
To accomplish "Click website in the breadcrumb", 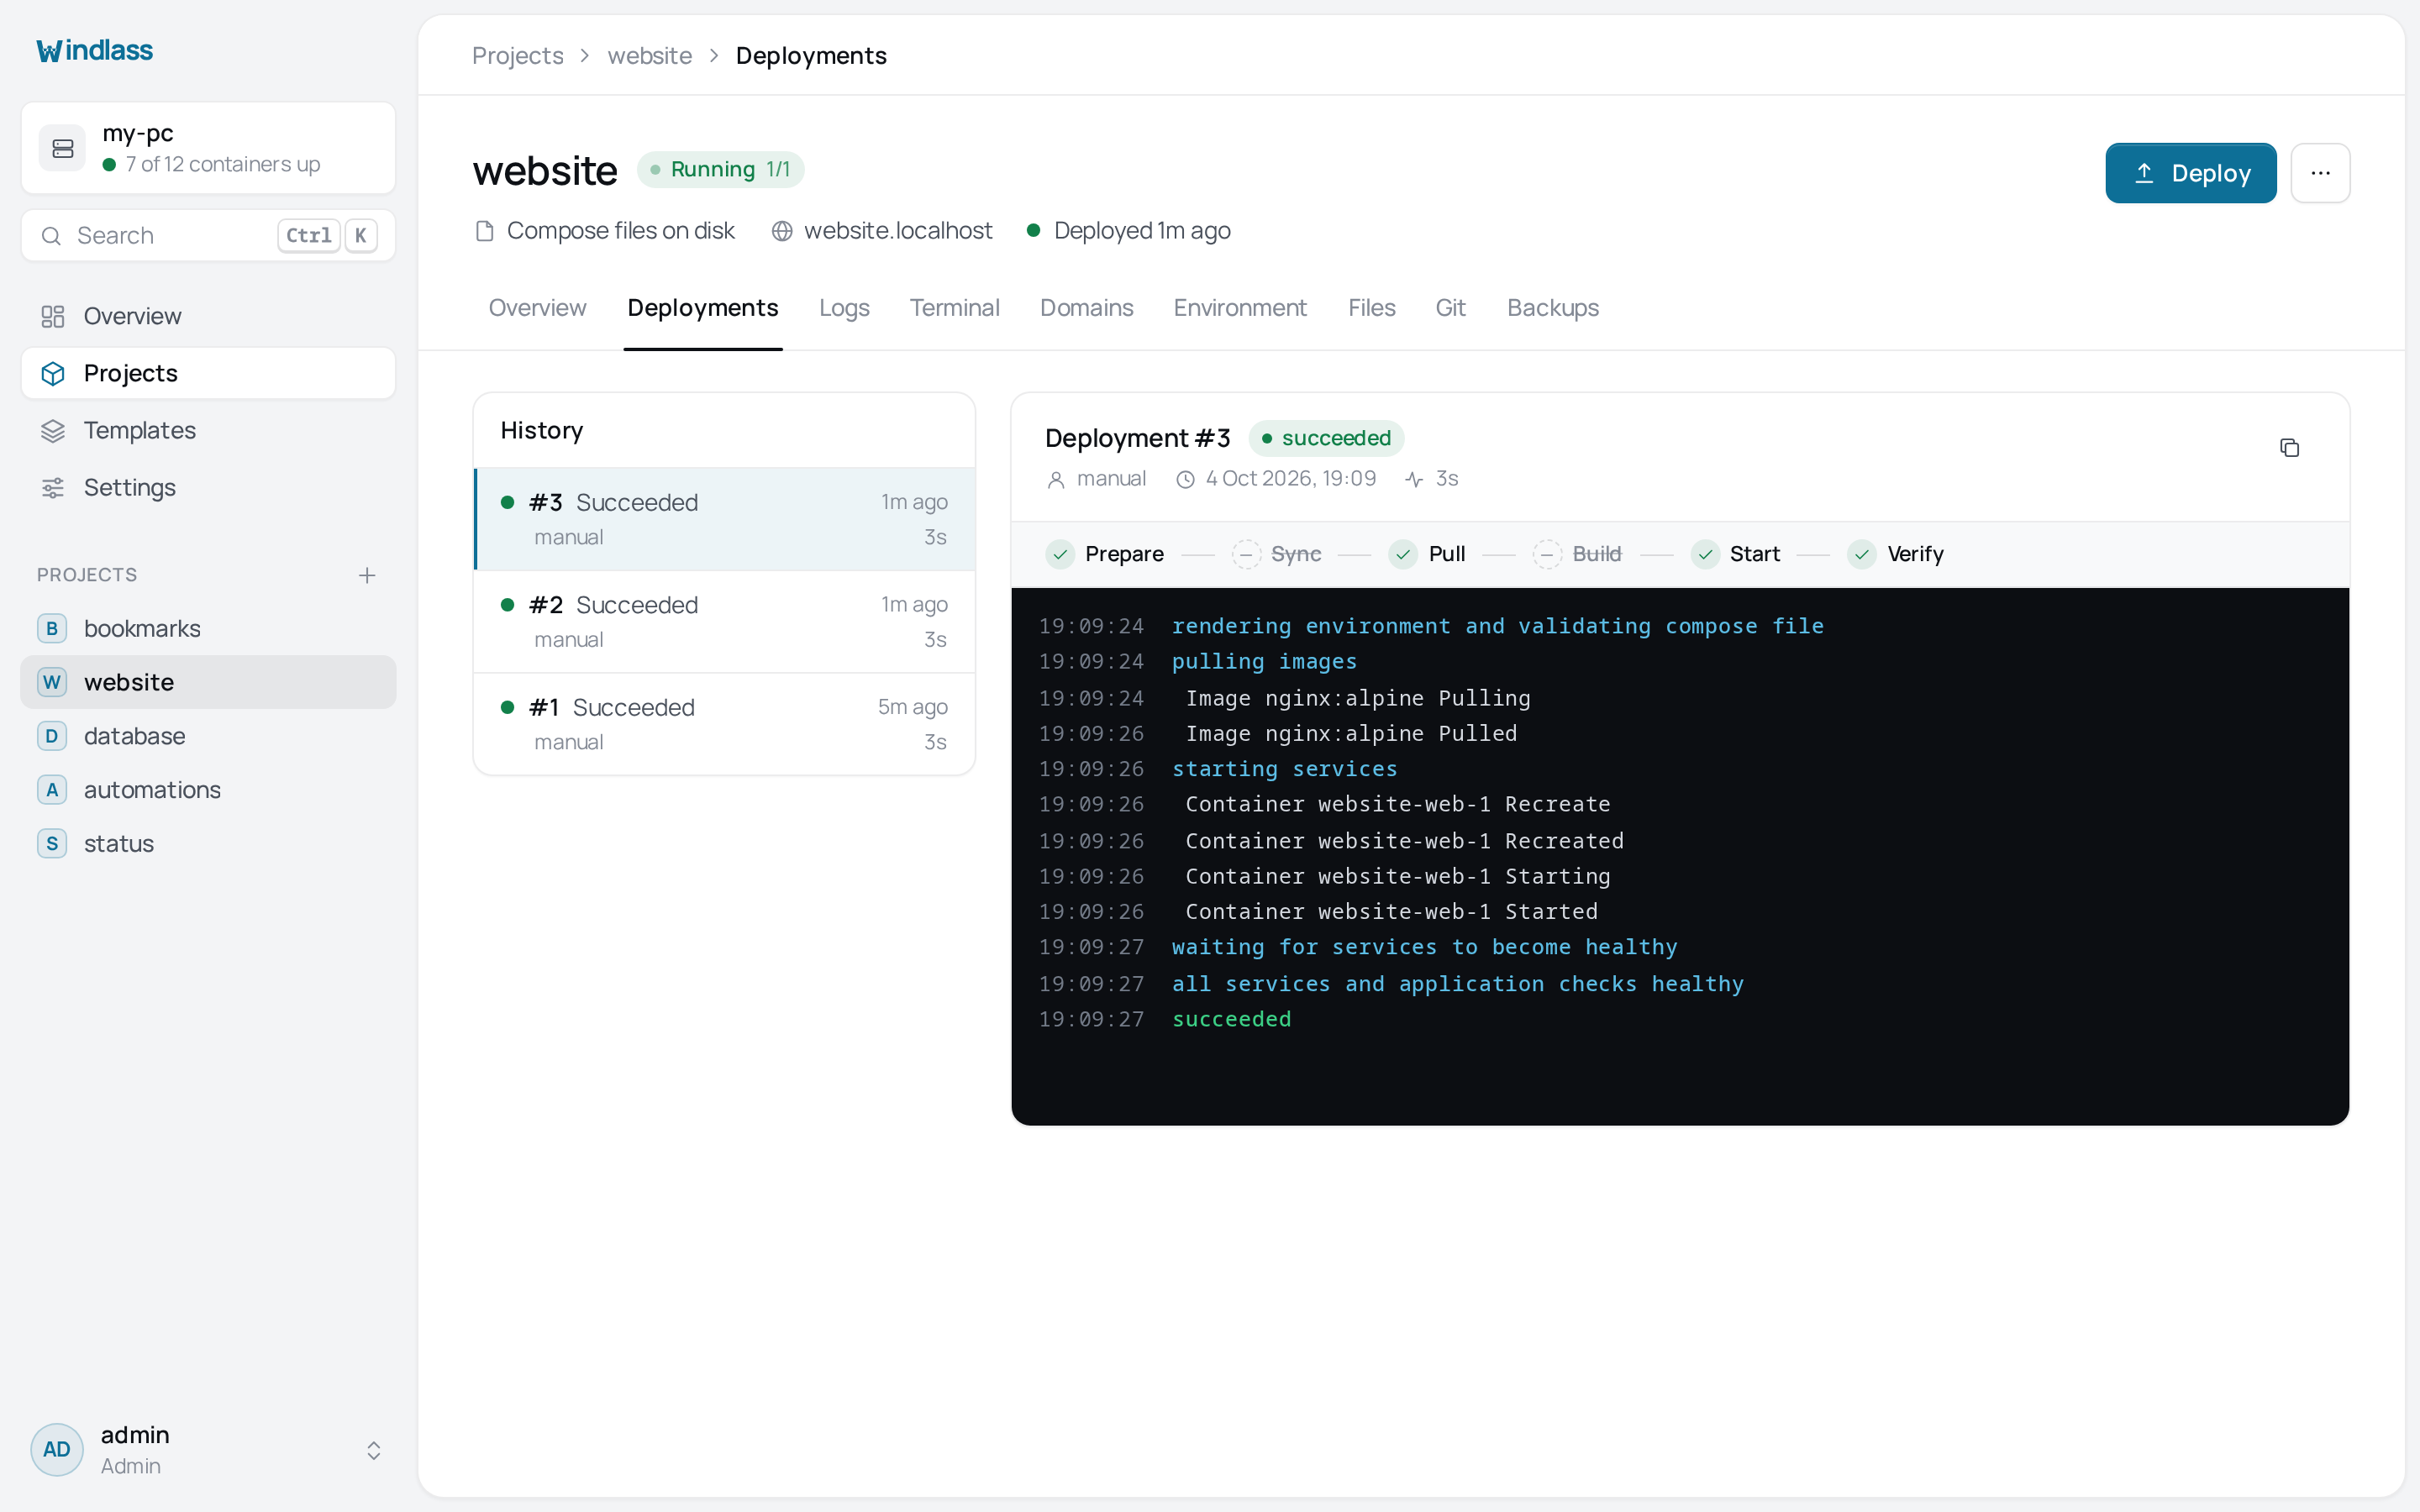I will [x=649, y=56].
